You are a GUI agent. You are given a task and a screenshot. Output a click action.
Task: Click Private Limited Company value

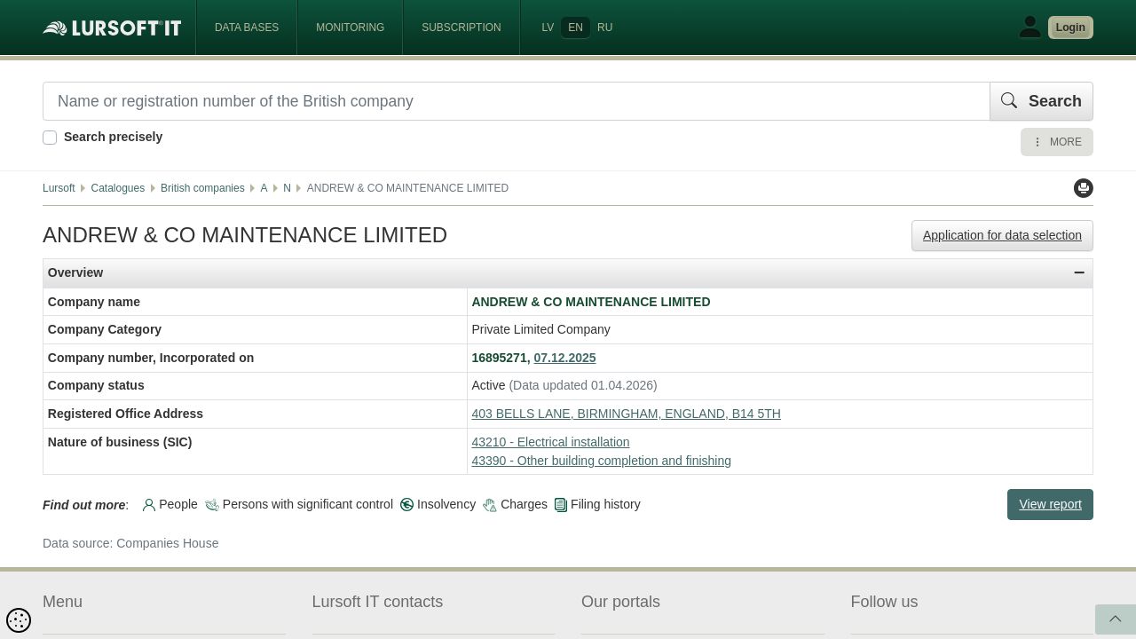click(540, 329)
